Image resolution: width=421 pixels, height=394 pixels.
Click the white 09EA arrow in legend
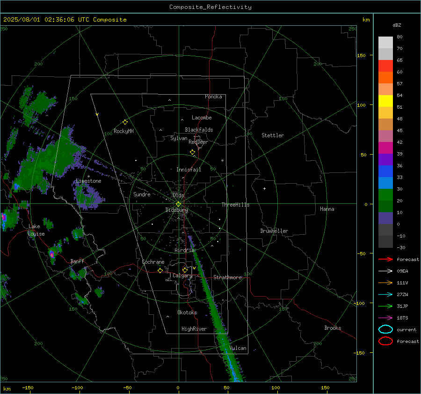pyautogui.click(x=385, y=271)
